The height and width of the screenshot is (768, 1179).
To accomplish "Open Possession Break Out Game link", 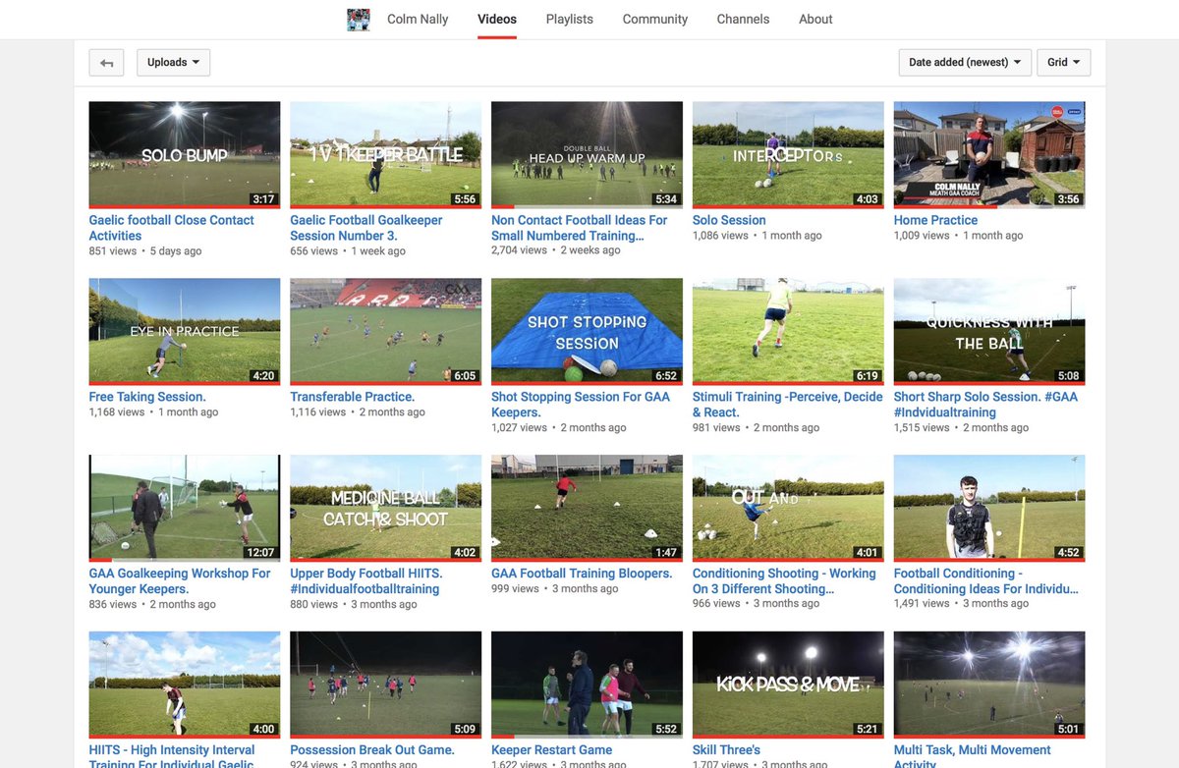I will (372, 750).
